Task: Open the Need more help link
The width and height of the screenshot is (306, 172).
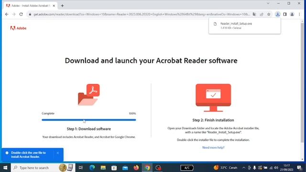Action: [x=213, y=148]
